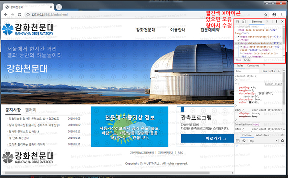Screen dimensions: 288x178
Task: Open the 강화천문대 navigation menu item
Action: coord(146,30)
